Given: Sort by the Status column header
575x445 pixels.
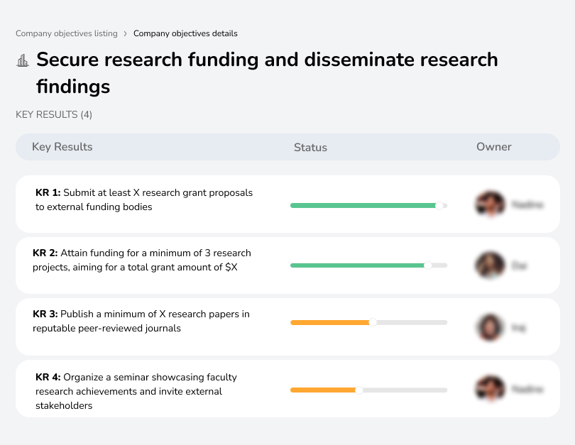Looking at the screenshot, I should 310,148.
